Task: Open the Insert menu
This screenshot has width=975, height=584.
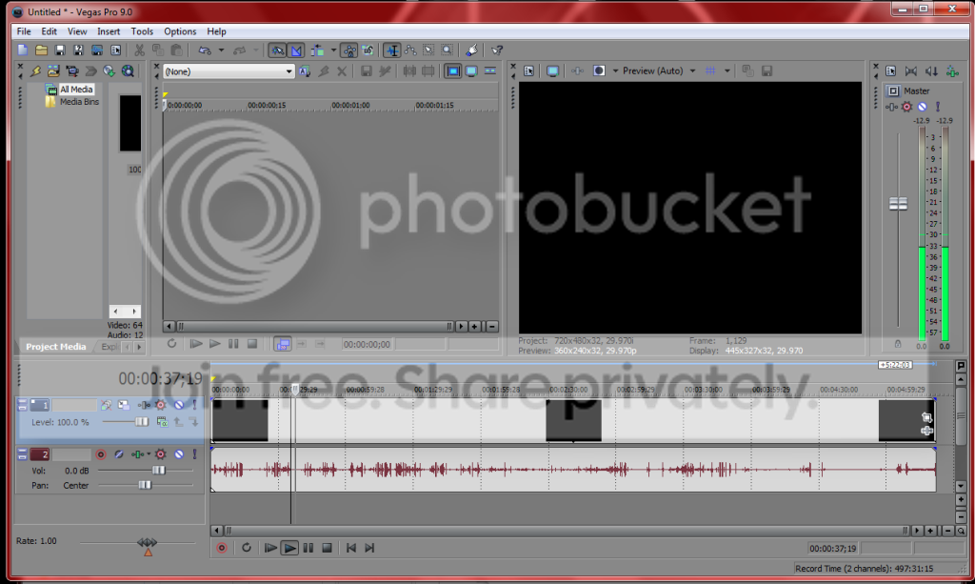Action: (x=109, y=31)
